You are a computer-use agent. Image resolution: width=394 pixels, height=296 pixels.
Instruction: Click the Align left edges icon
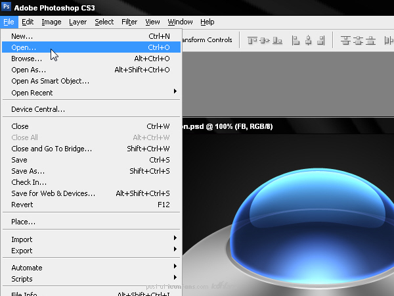coord(295,40)
